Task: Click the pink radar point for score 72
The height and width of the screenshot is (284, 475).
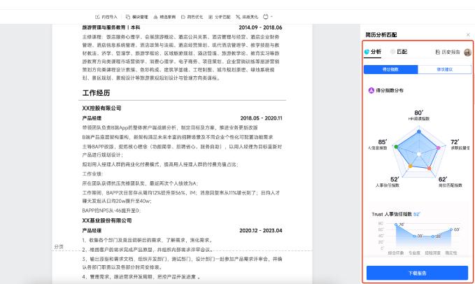Action: [438, 148]
